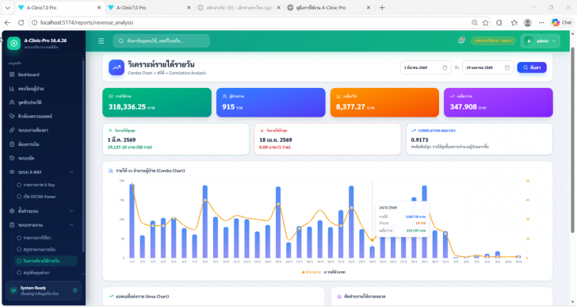Switch to the third browser tab
Screen dimensions: 577x307
pyautogui.click(x=239, y=7)
